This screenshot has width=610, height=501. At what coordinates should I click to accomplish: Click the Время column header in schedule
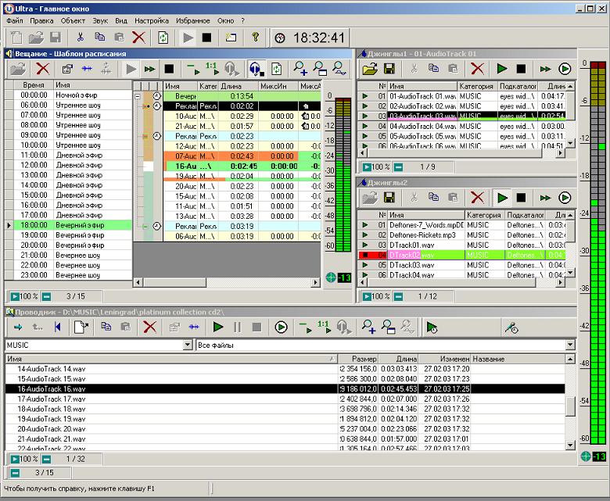pyautogui.click(x=34, y=84)
